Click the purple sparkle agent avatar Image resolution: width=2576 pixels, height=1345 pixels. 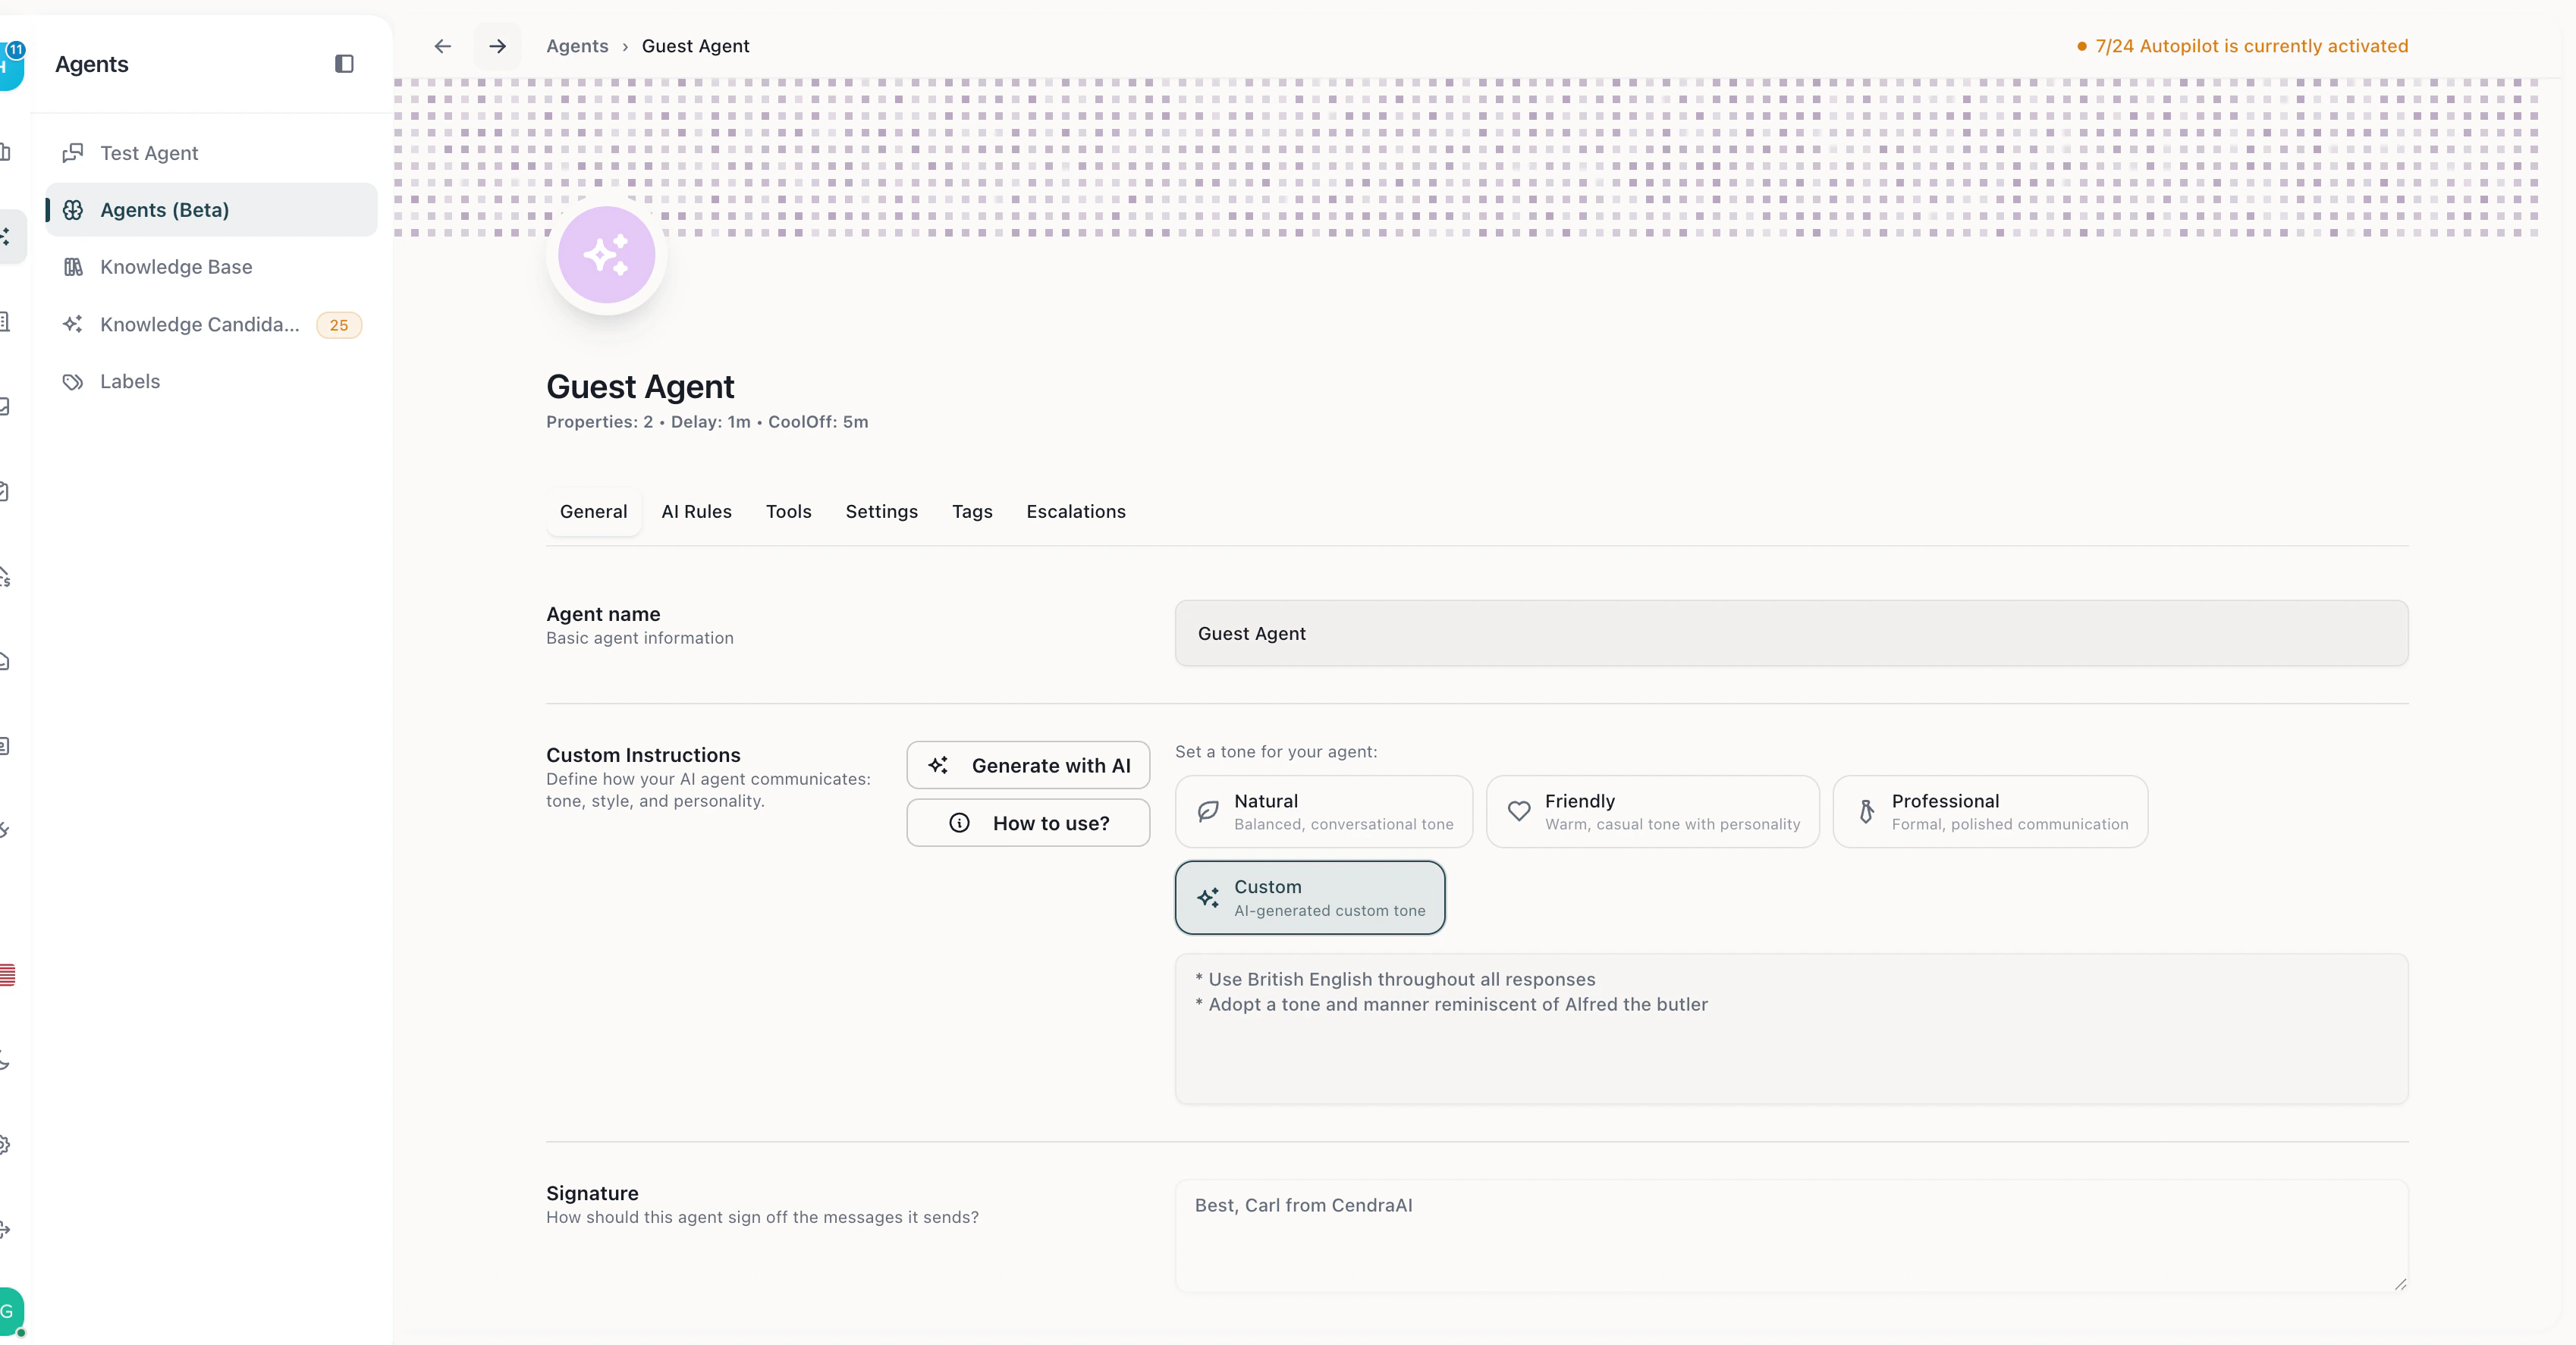606,256
